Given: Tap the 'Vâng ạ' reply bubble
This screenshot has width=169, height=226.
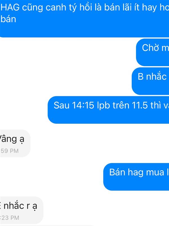Looking at the screenshot, I should 15,143.
